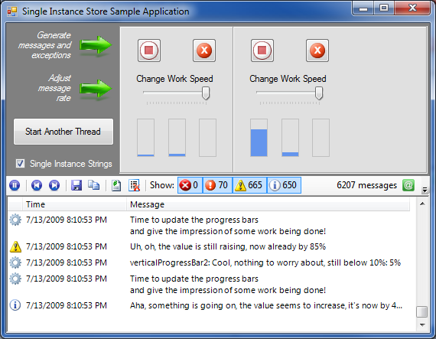The height and width of the screenshot is (339, 436).
Task: Start Another Thread button
Action: (x=63, y=132)
